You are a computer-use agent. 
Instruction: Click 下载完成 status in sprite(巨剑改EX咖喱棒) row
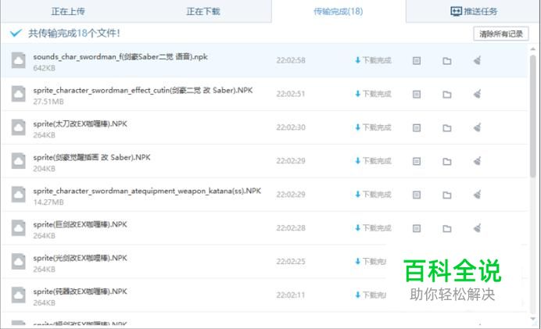(x=374, y=227)
